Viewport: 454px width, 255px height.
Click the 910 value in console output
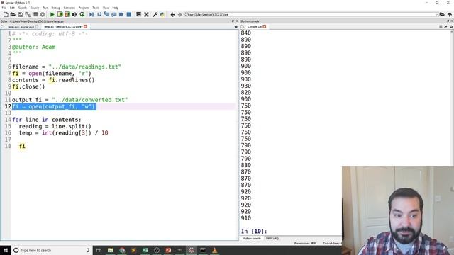pos(246,218)
